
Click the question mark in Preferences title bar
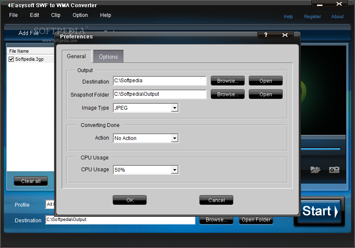[266, 35]
